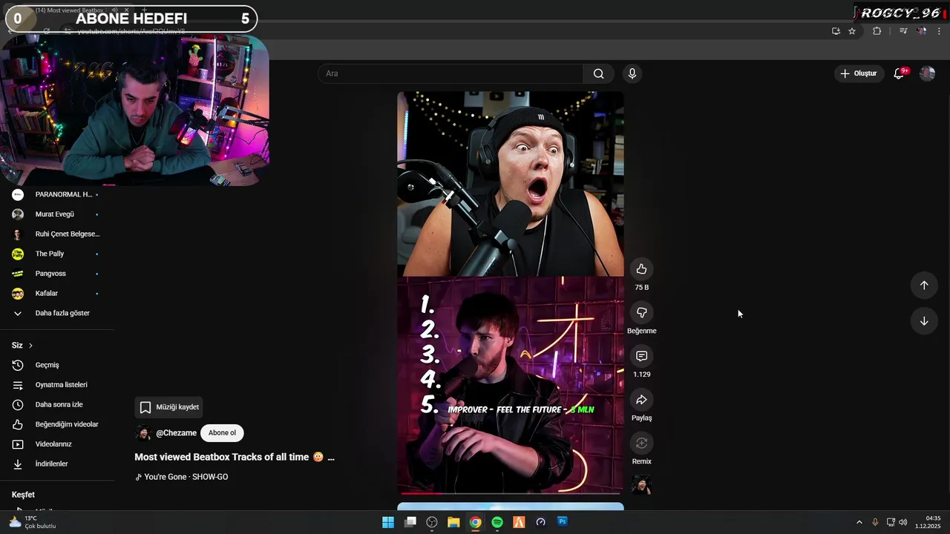Open Task View on taskbar

(x=410, y=522)
